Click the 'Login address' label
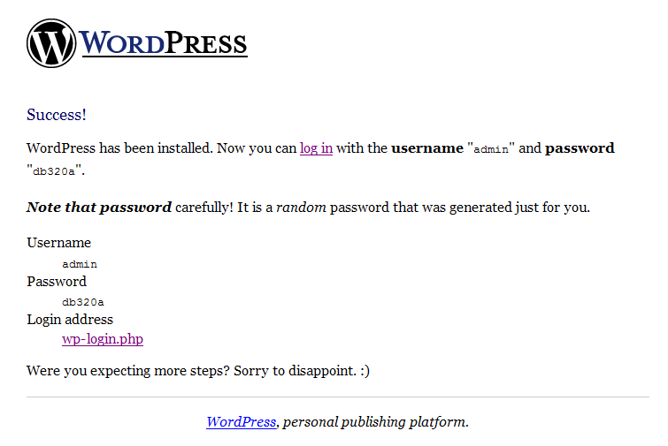 [x=70, y=320]
